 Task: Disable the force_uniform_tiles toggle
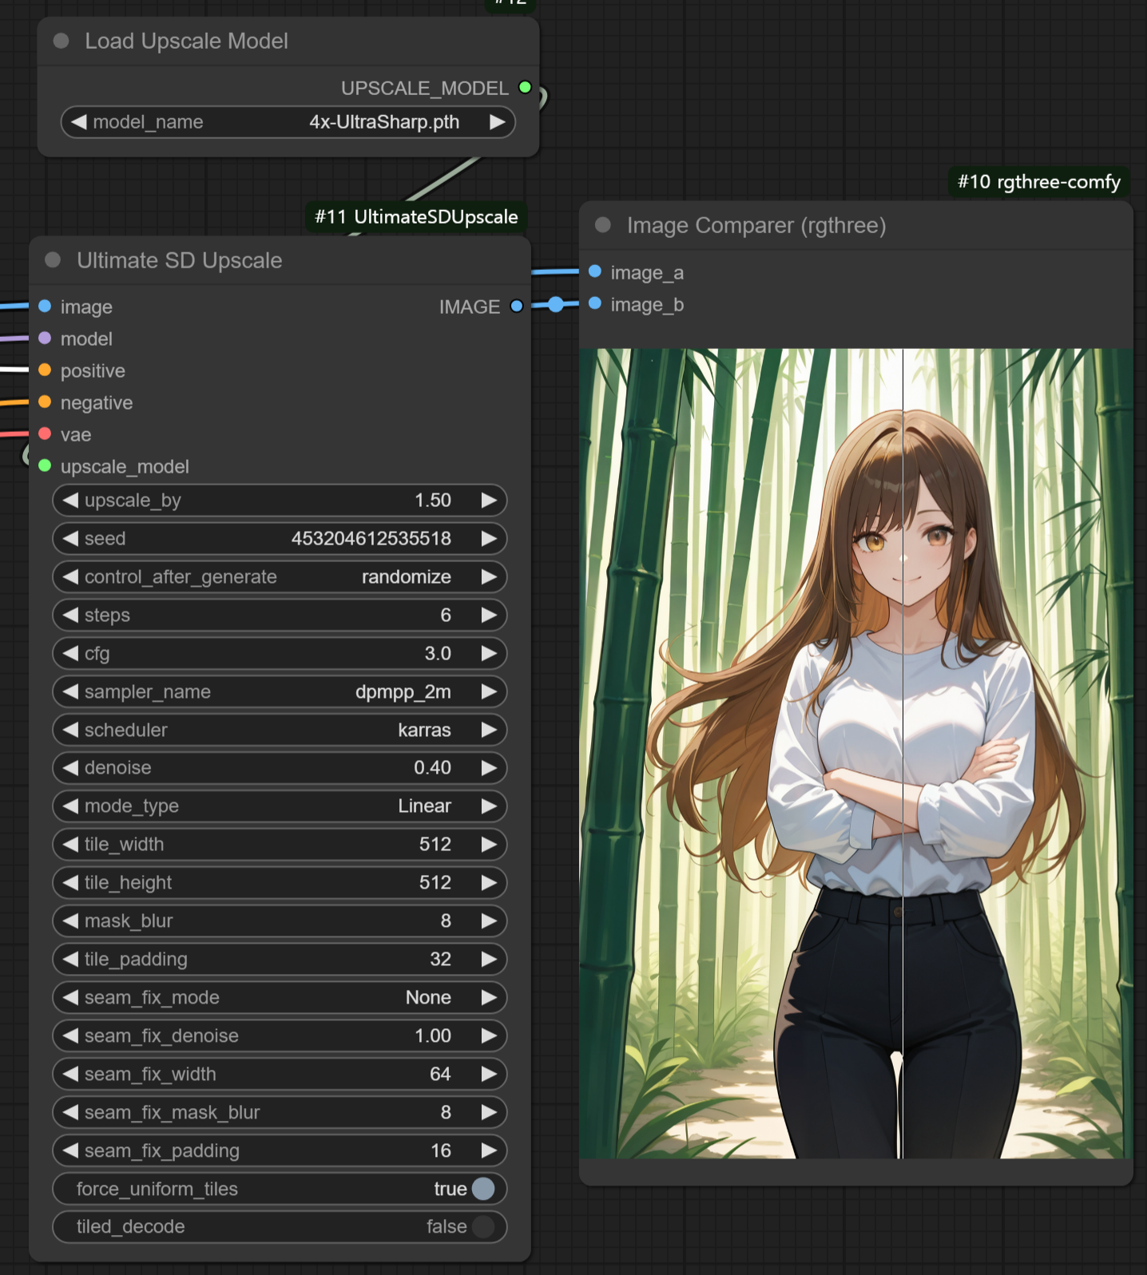click(483, 1189)
